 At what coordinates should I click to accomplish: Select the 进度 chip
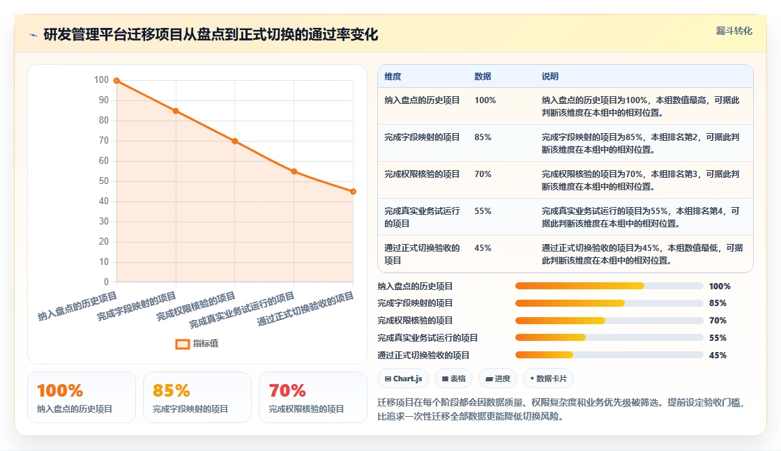click(498, 379)
